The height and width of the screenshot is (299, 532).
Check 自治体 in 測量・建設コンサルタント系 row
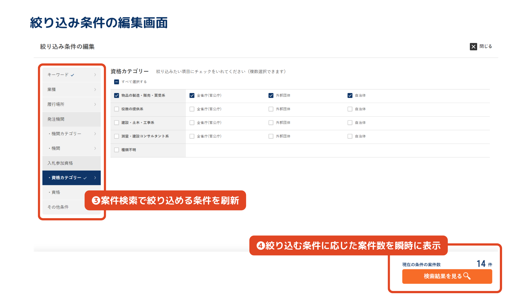click(350, 136)
